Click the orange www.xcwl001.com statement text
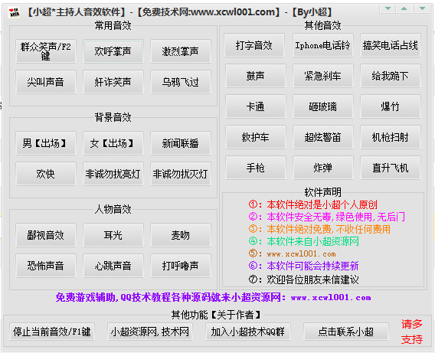This screenshot has height=353, width=435. (x=301, y=253)
